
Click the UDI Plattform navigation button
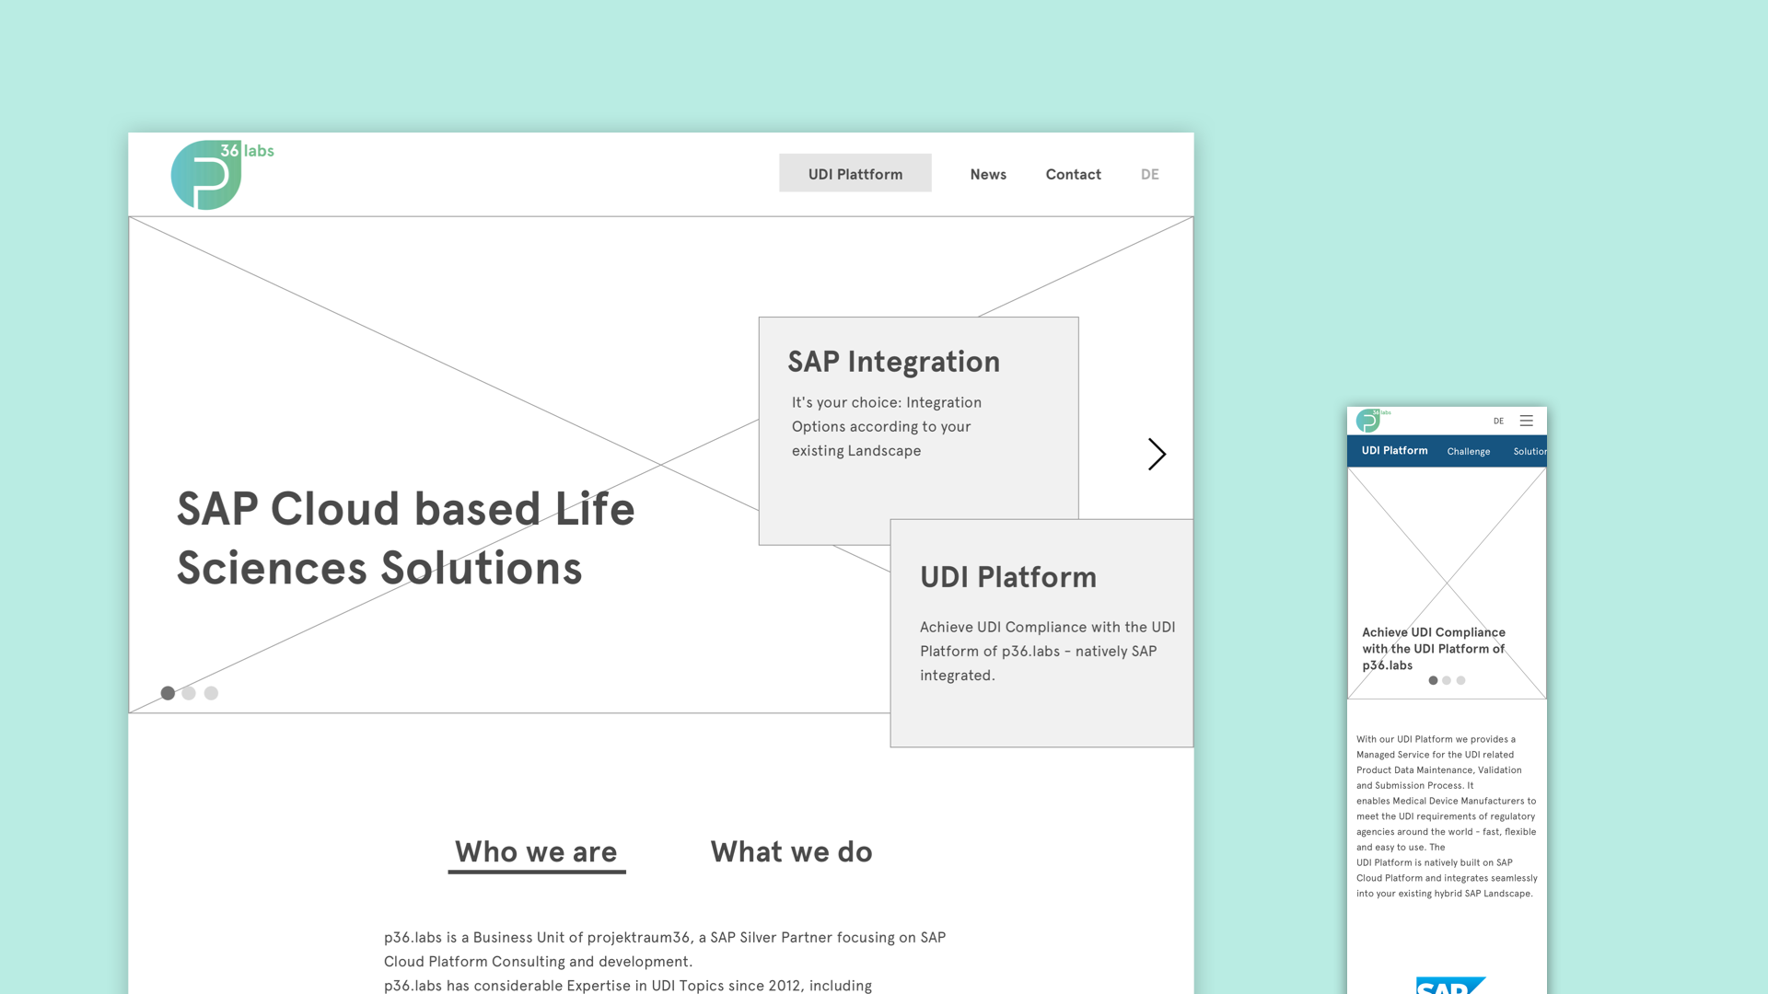point(855,172)
